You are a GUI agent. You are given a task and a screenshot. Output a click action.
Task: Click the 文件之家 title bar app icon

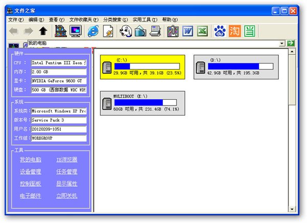tap(10, 11)
